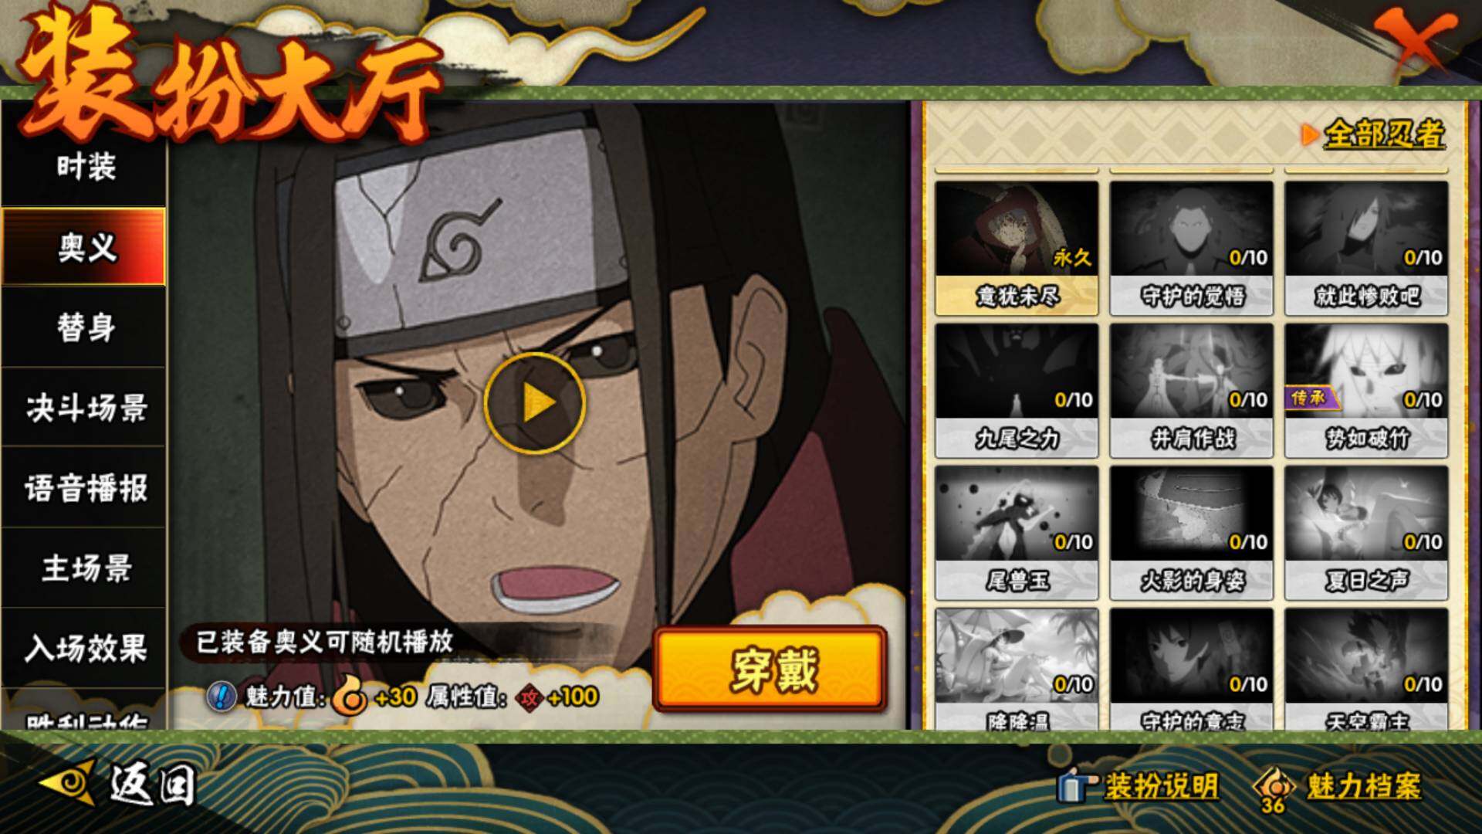Click the blue info icon beside 魅力值

click(221, 697)
